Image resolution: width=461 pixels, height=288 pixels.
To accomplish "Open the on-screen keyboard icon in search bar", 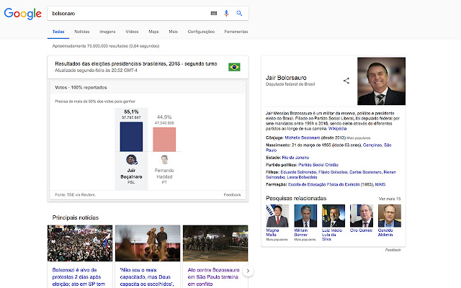I will (214, 13).
